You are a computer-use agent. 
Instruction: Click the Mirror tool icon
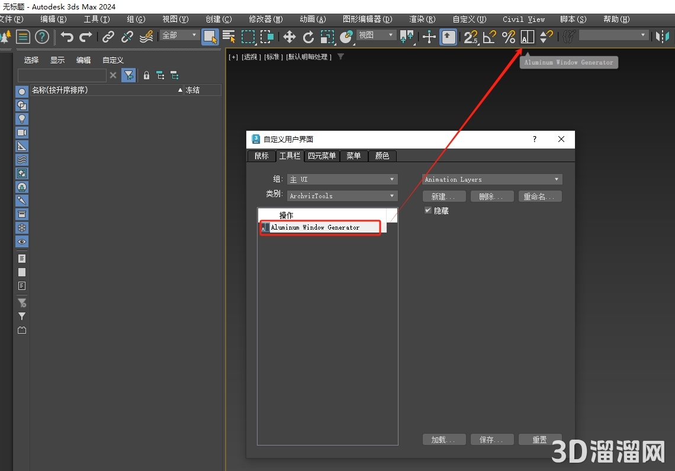[x=662, y=37]
